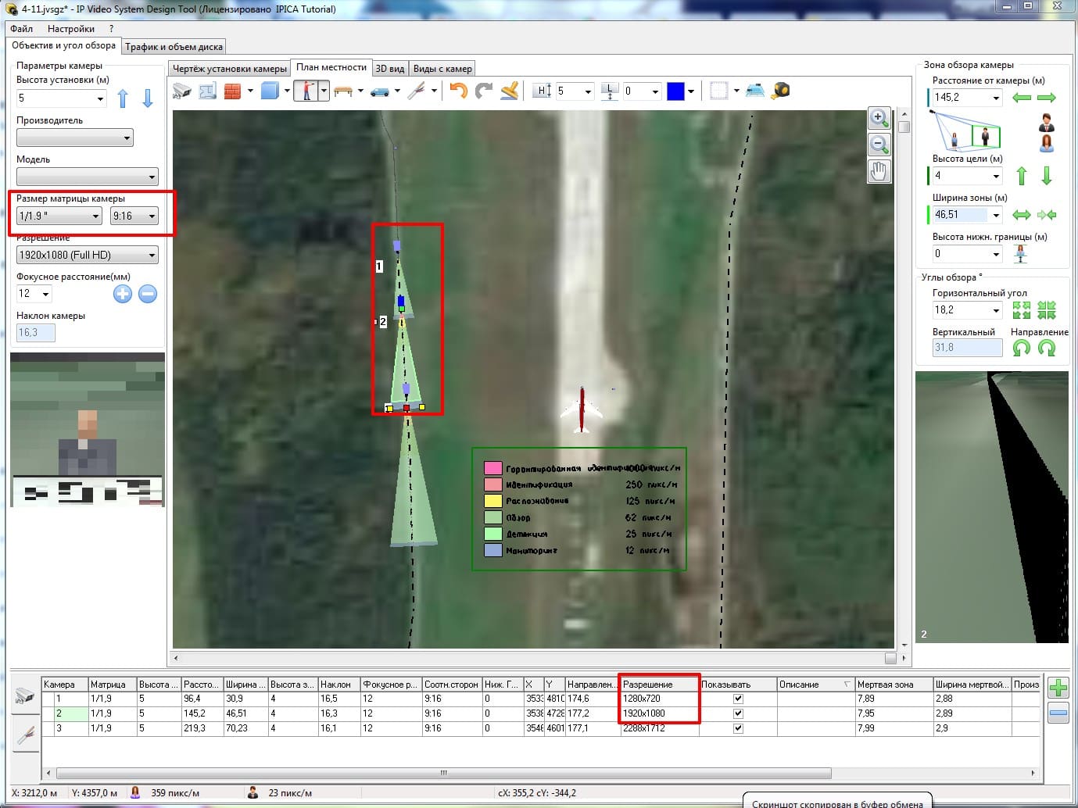Rotate camera direction clockwise

point(1047,348)
